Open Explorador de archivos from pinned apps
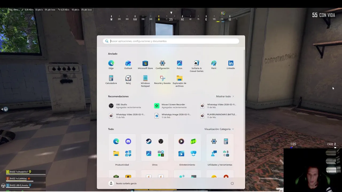Viewport: 342px width, 192px height. pos(180,81)
